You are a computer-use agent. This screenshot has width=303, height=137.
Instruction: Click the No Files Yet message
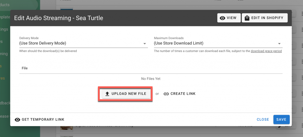pos(151,79)
